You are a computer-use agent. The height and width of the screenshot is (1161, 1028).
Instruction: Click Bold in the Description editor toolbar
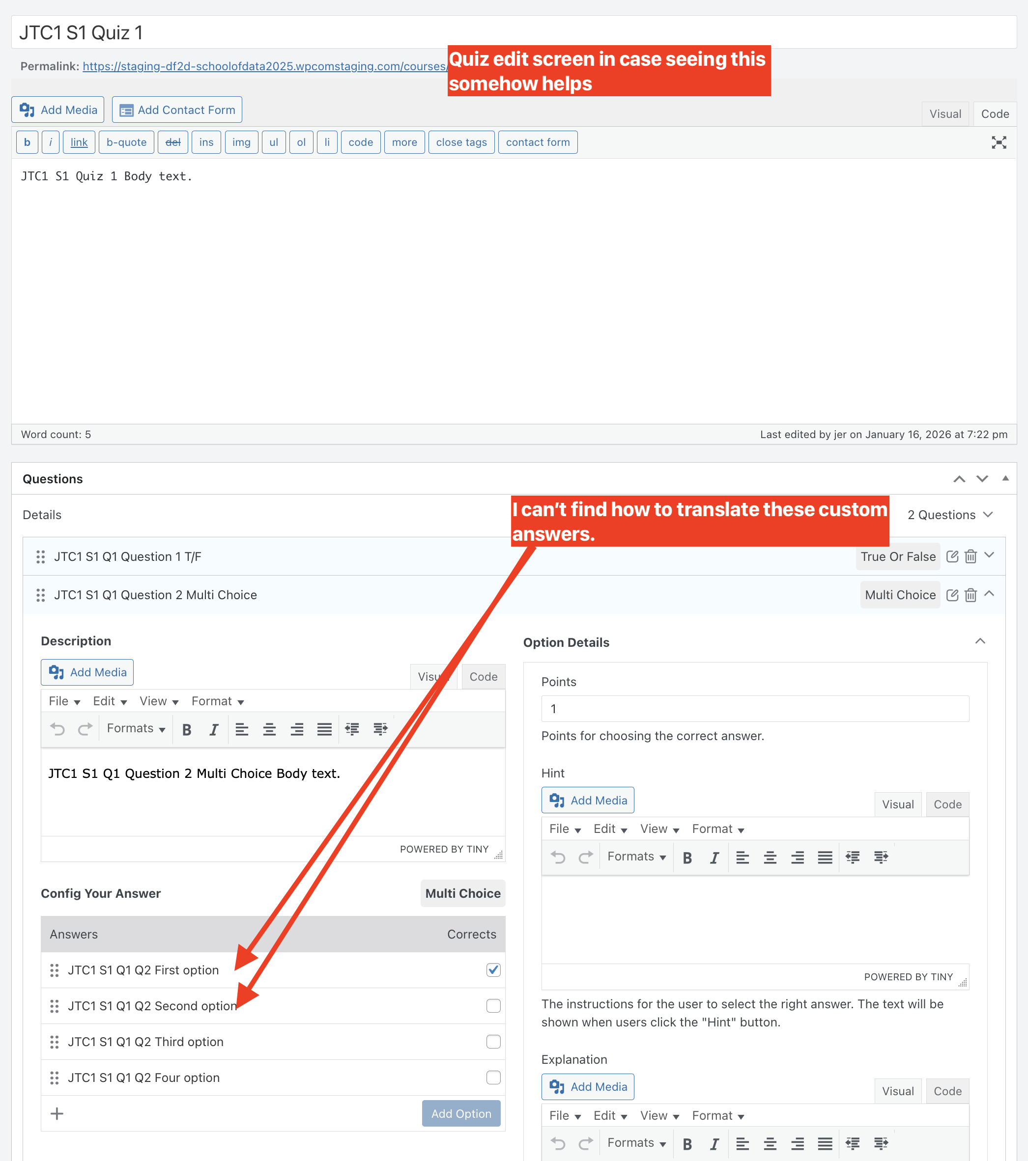tap(186, 729)
